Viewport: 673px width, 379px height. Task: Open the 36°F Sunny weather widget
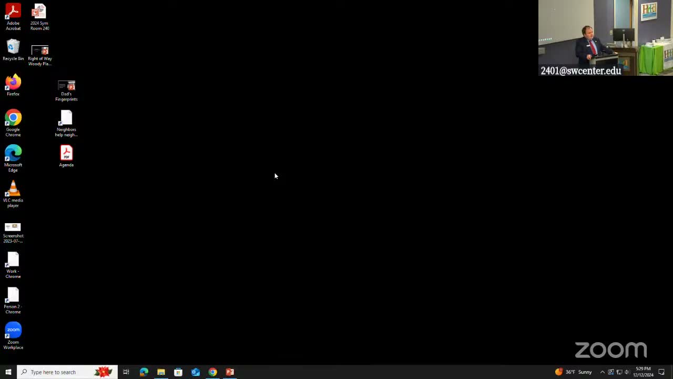[x=573, y=372]
